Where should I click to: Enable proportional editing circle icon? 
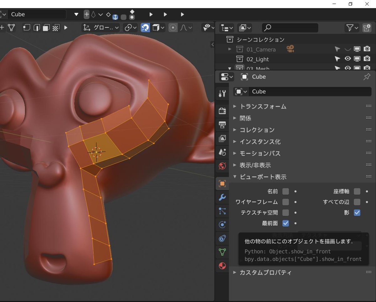173,28
